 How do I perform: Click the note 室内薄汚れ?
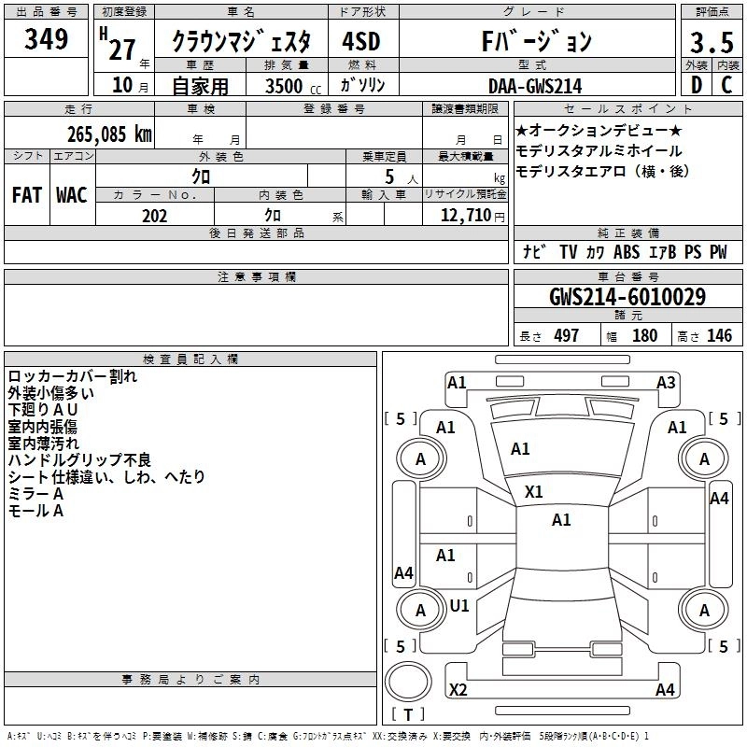pos(43,443)
